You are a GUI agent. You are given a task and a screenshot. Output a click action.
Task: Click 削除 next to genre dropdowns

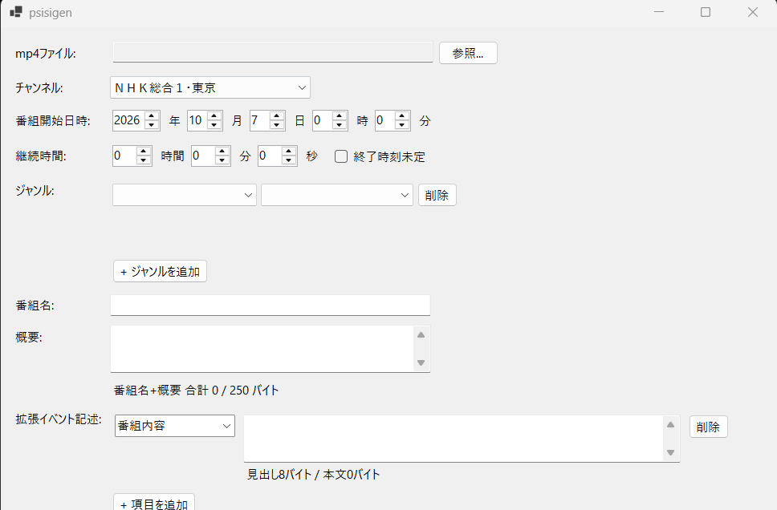pos(437,195)
